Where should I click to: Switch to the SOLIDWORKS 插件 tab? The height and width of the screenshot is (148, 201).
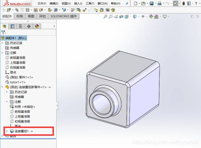click(x=64, y=16)
